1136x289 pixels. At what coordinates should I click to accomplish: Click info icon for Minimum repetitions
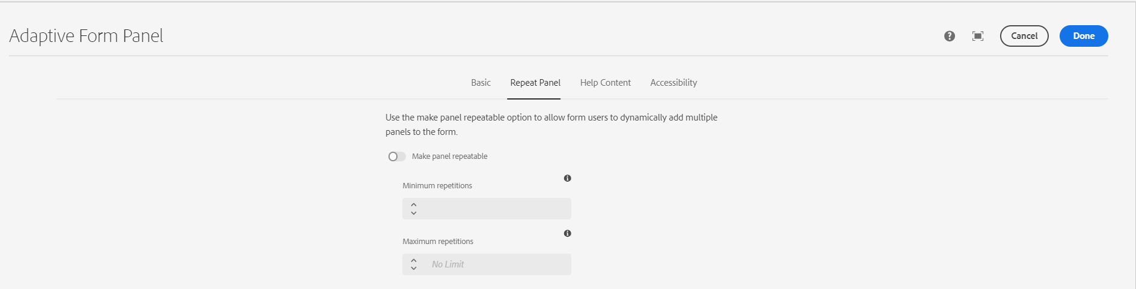click(567, 178)
